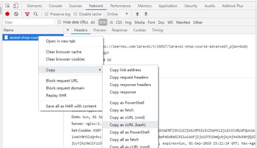Toggle the device toolbar icon
The width and height of the screenshot is (257, 148).
[16, 6]
